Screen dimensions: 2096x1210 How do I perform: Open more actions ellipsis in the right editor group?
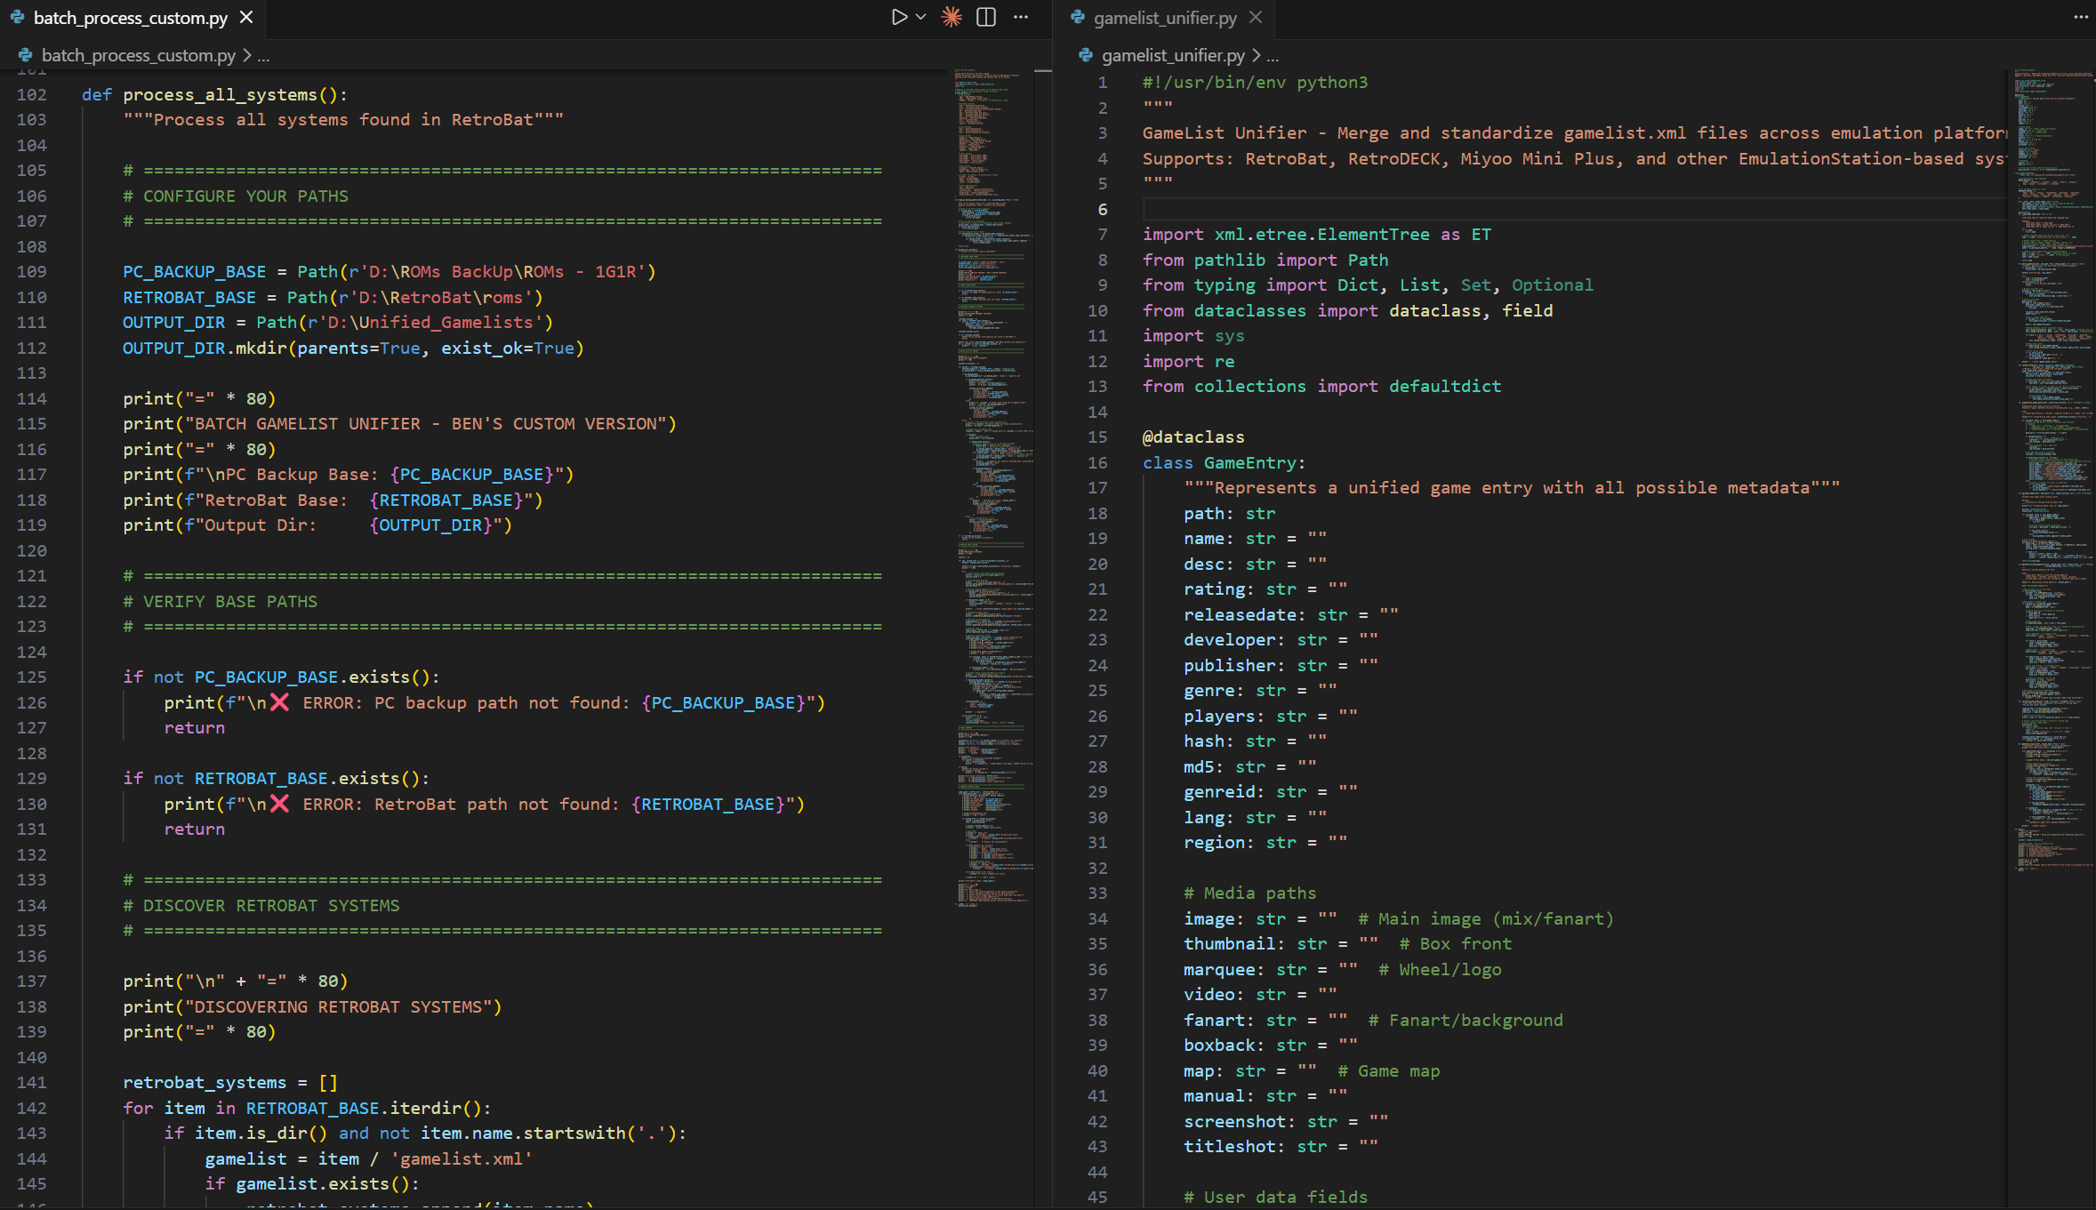2081,16
